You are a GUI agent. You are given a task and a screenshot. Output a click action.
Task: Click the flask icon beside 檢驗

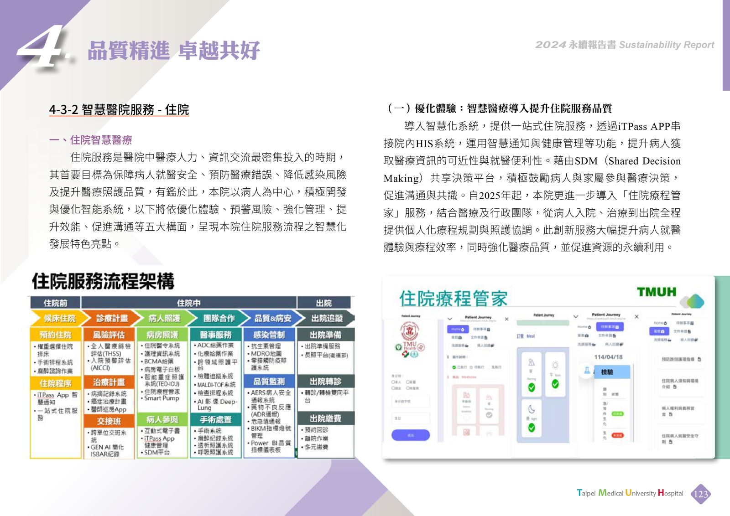tap(587, 370)
